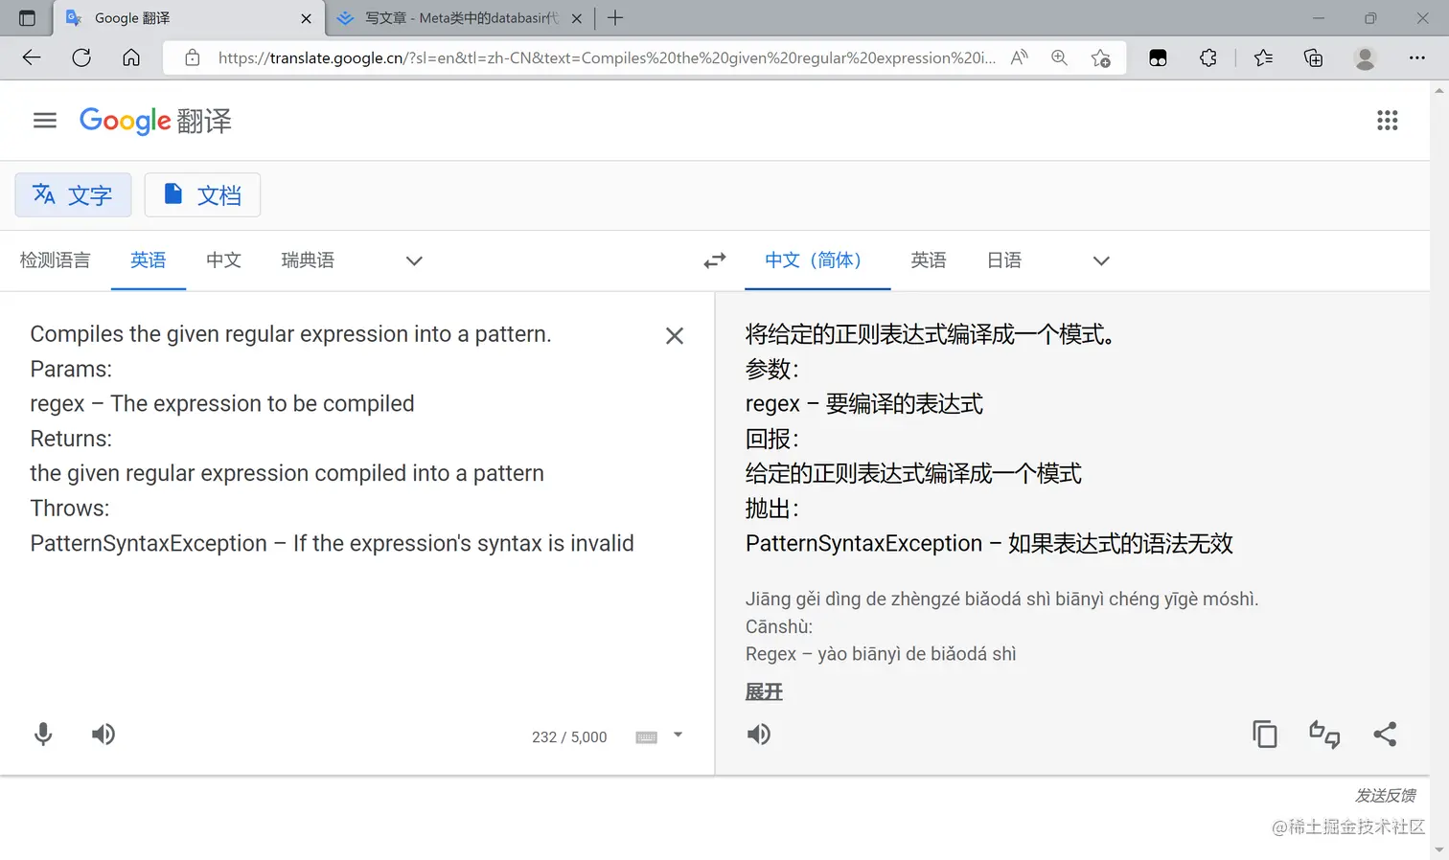This screenshot has width=1449, height=860.
Task: Go back to the previous page
Action: [32, 57]
